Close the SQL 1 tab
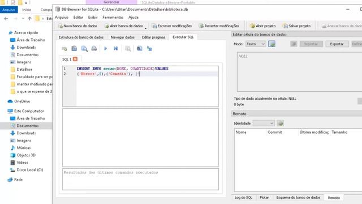The image size is (362, 204). click(x=75, y=59)
